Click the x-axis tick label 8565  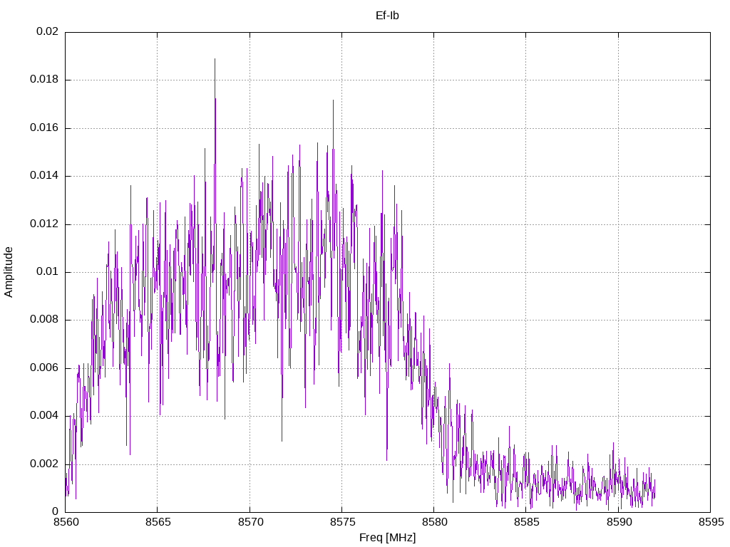pyautogui.click(x=158, y=522)
